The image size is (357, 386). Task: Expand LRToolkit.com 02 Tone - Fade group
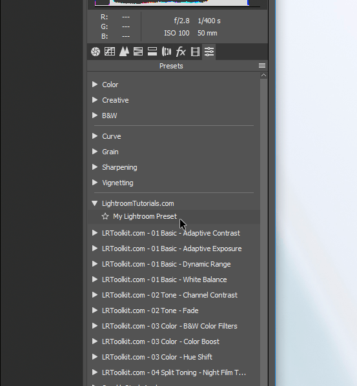95,310
